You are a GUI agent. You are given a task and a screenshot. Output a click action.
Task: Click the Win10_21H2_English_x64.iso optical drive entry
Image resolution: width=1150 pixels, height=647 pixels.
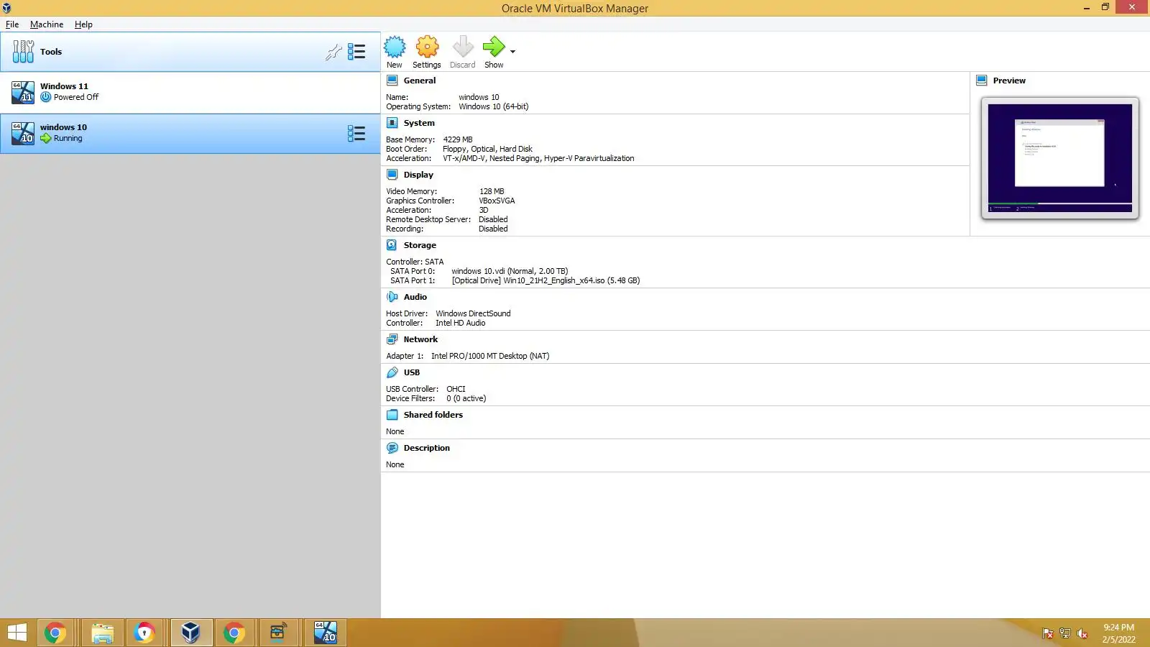546,280
